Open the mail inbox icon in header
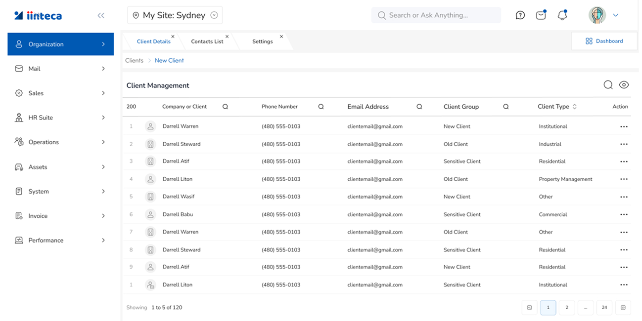The height and width of the screenshot is (321, 642). (541, 15)
